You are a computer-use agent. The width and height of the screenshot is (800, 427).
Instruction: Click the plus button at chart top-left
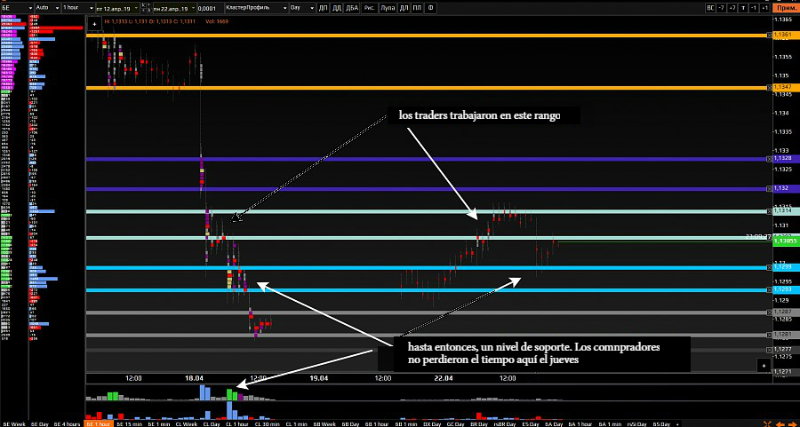(x=94, y=25)
